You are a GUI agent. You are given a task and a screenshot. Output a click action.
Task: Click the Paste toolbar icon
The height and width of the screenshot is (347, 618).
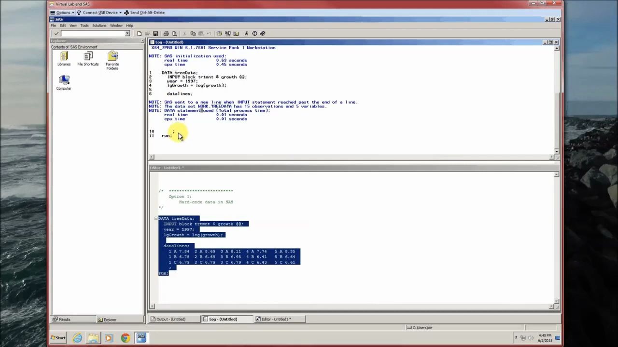[201, 33]
